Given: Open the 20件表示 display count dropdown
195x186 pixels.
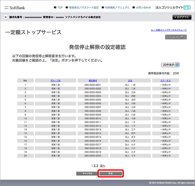Looking at the screenshot, I should (170, 65).
